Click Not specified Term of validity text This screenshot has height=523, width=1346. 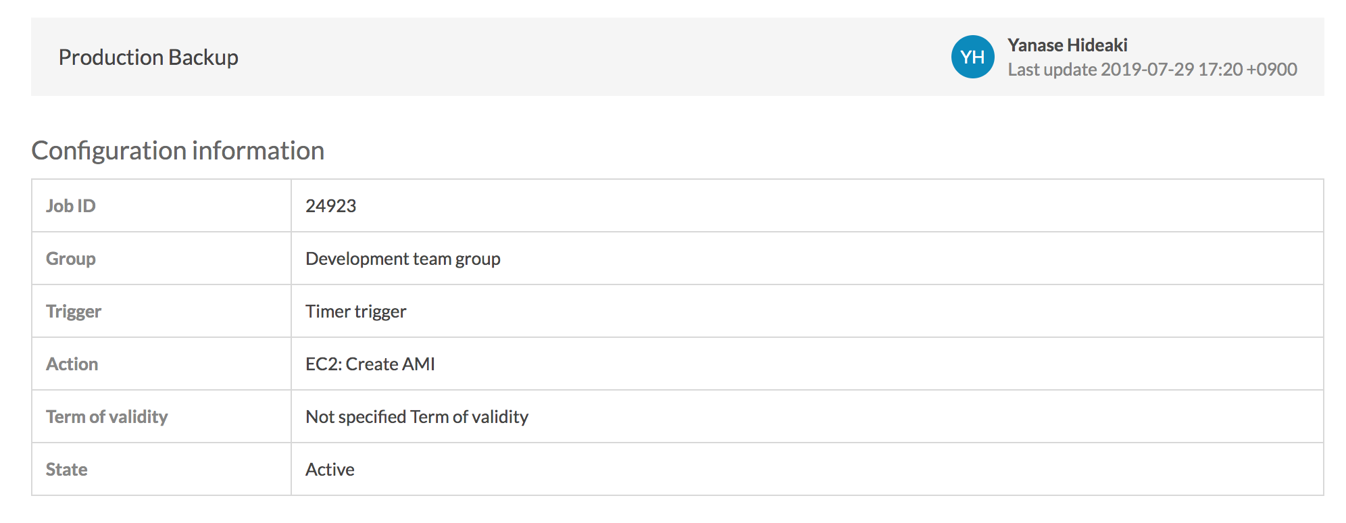417,417
